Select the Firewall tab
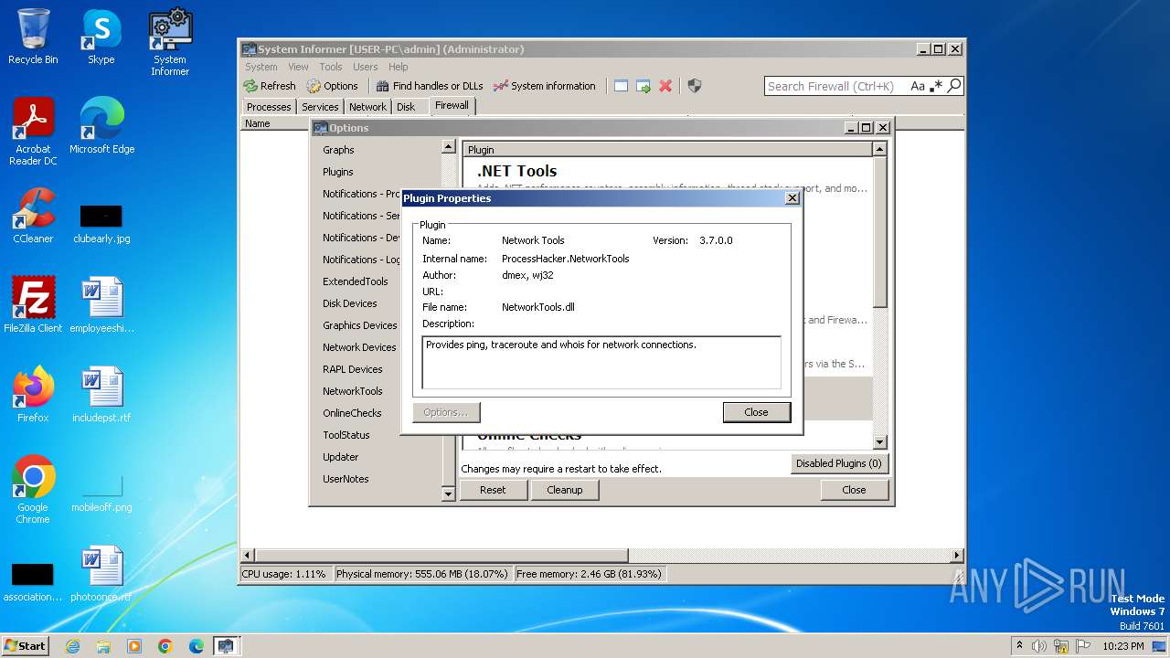The image size is (1170, 658). (x=452, y=105)
